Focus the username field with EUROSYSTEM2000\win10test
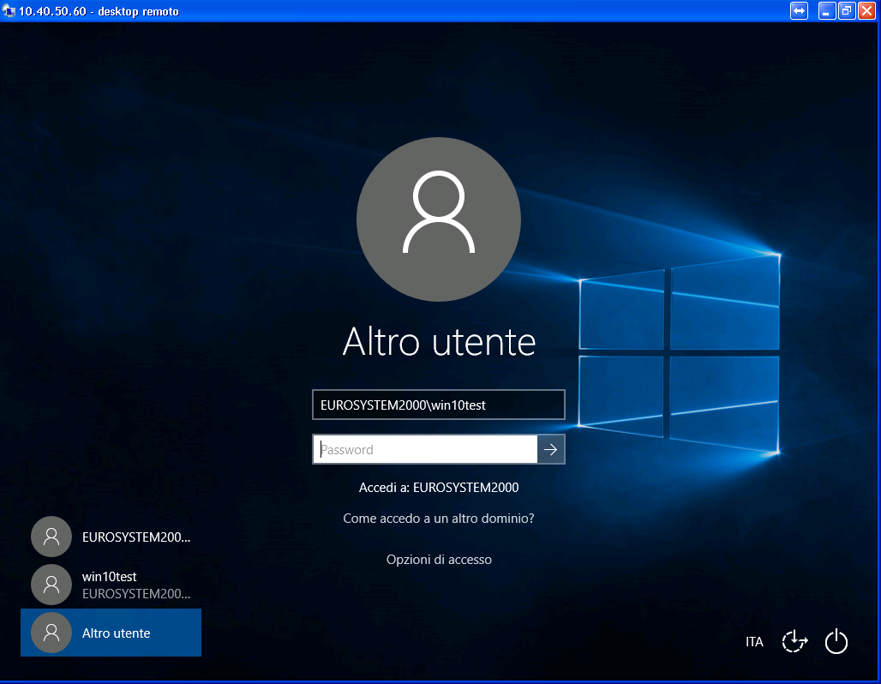This screenshot has height=684, width=881. [438, 405]
